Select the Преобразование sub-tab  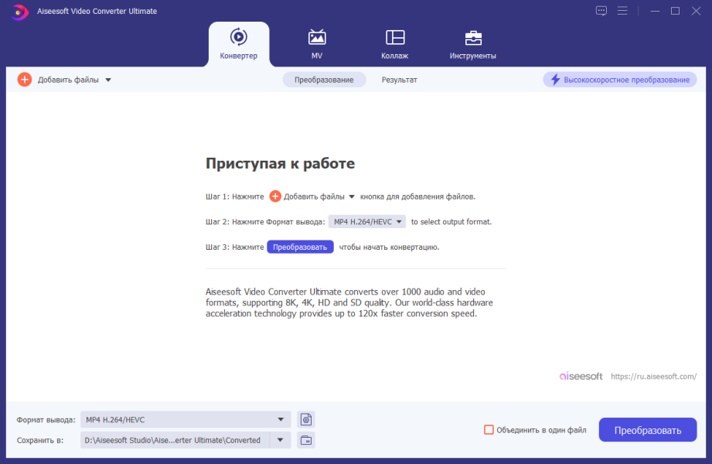pyautogui.click(x=324, y=80)
